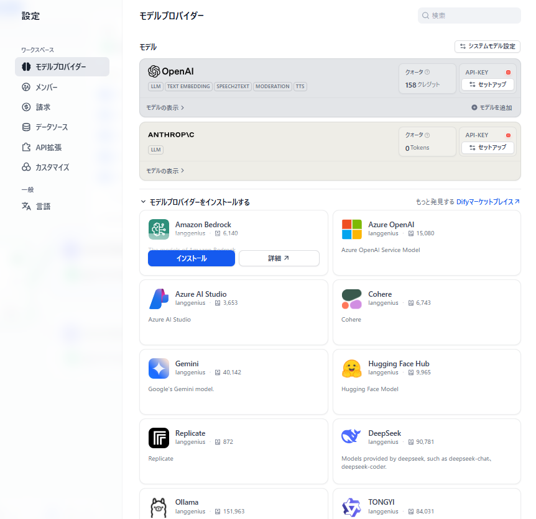Select 言語 in the settings sidebar

click(43, 206)
